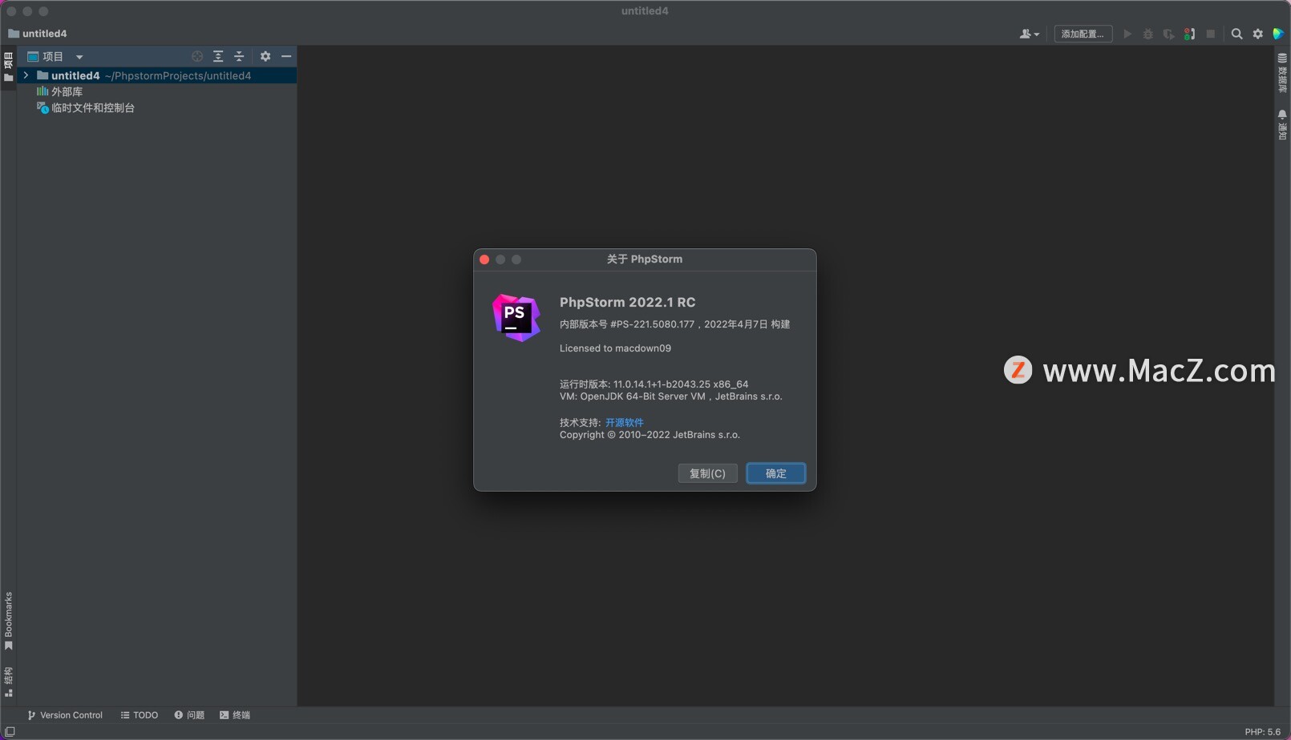Click the Expand All icon in project panel
1291x740 pixels.
coord(218,56)
